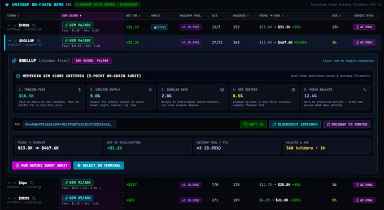Sort by Holders column header
The height and width of the screenshot is (210, 384).
(x=241, y=15)
